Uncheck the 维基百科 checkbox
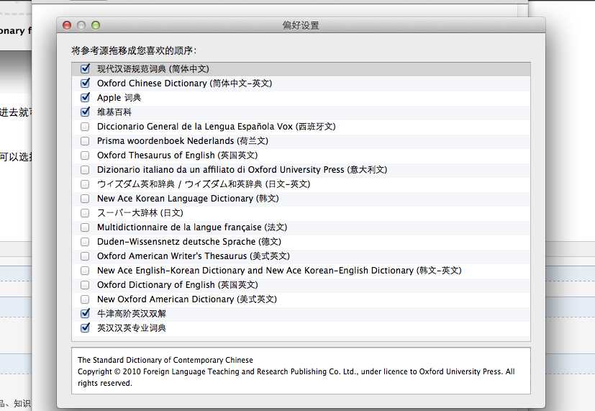This screenshot has height=411, width=595. 85,112
